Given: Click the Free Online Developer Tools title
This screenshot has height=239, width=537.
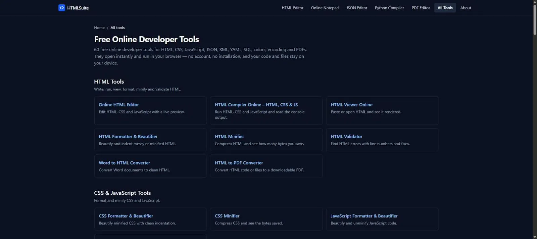Looking at the screenshot, I should 147,39.
